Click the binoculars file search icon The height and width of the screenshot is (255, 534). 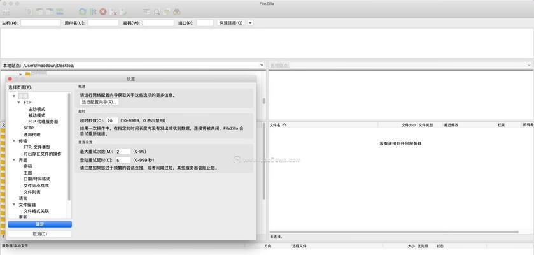coord(177,11)
